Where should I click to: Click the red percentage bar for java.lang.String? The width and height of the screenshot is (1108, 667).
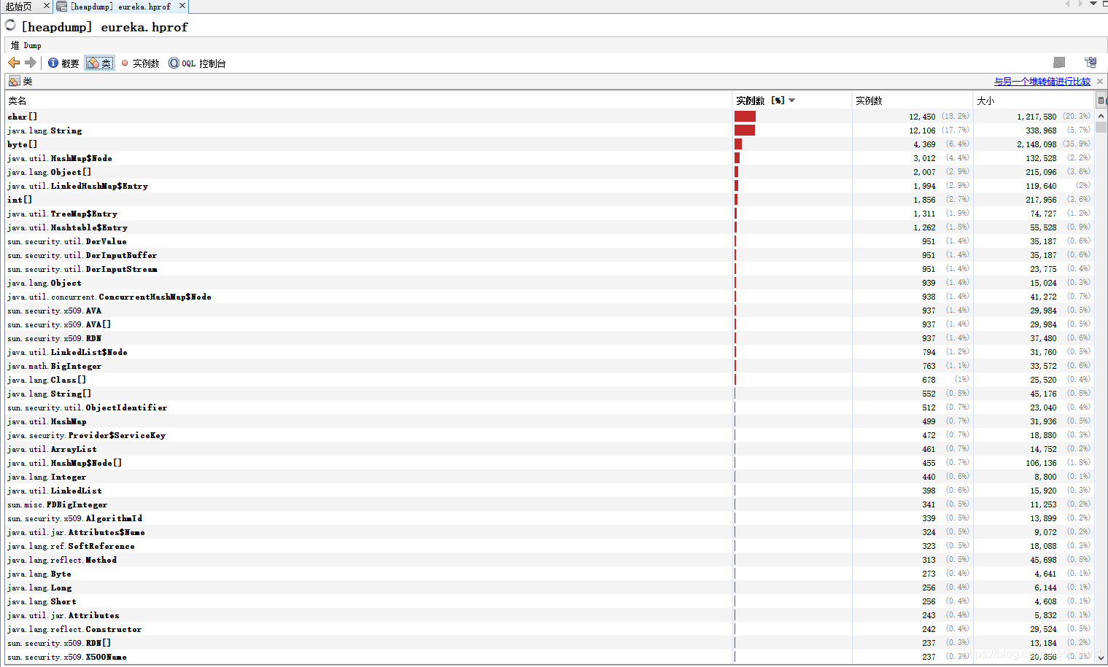click(x=745, y=130)
